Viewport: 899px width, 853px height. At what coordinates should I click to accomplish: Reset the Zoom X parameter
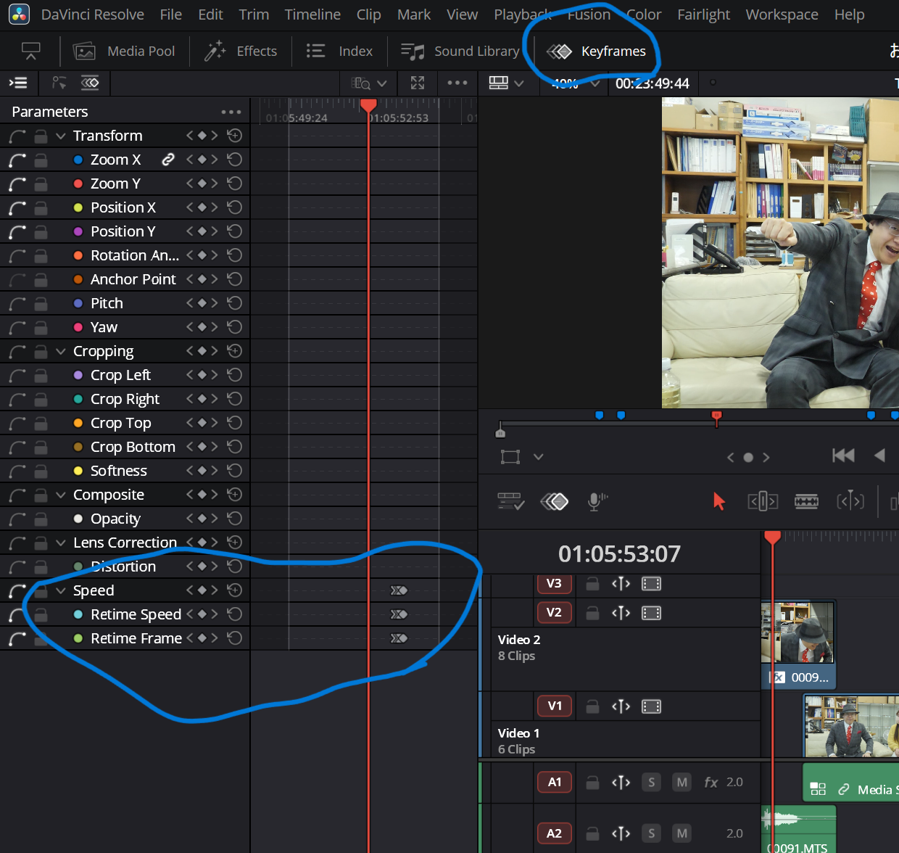(234, 160)
